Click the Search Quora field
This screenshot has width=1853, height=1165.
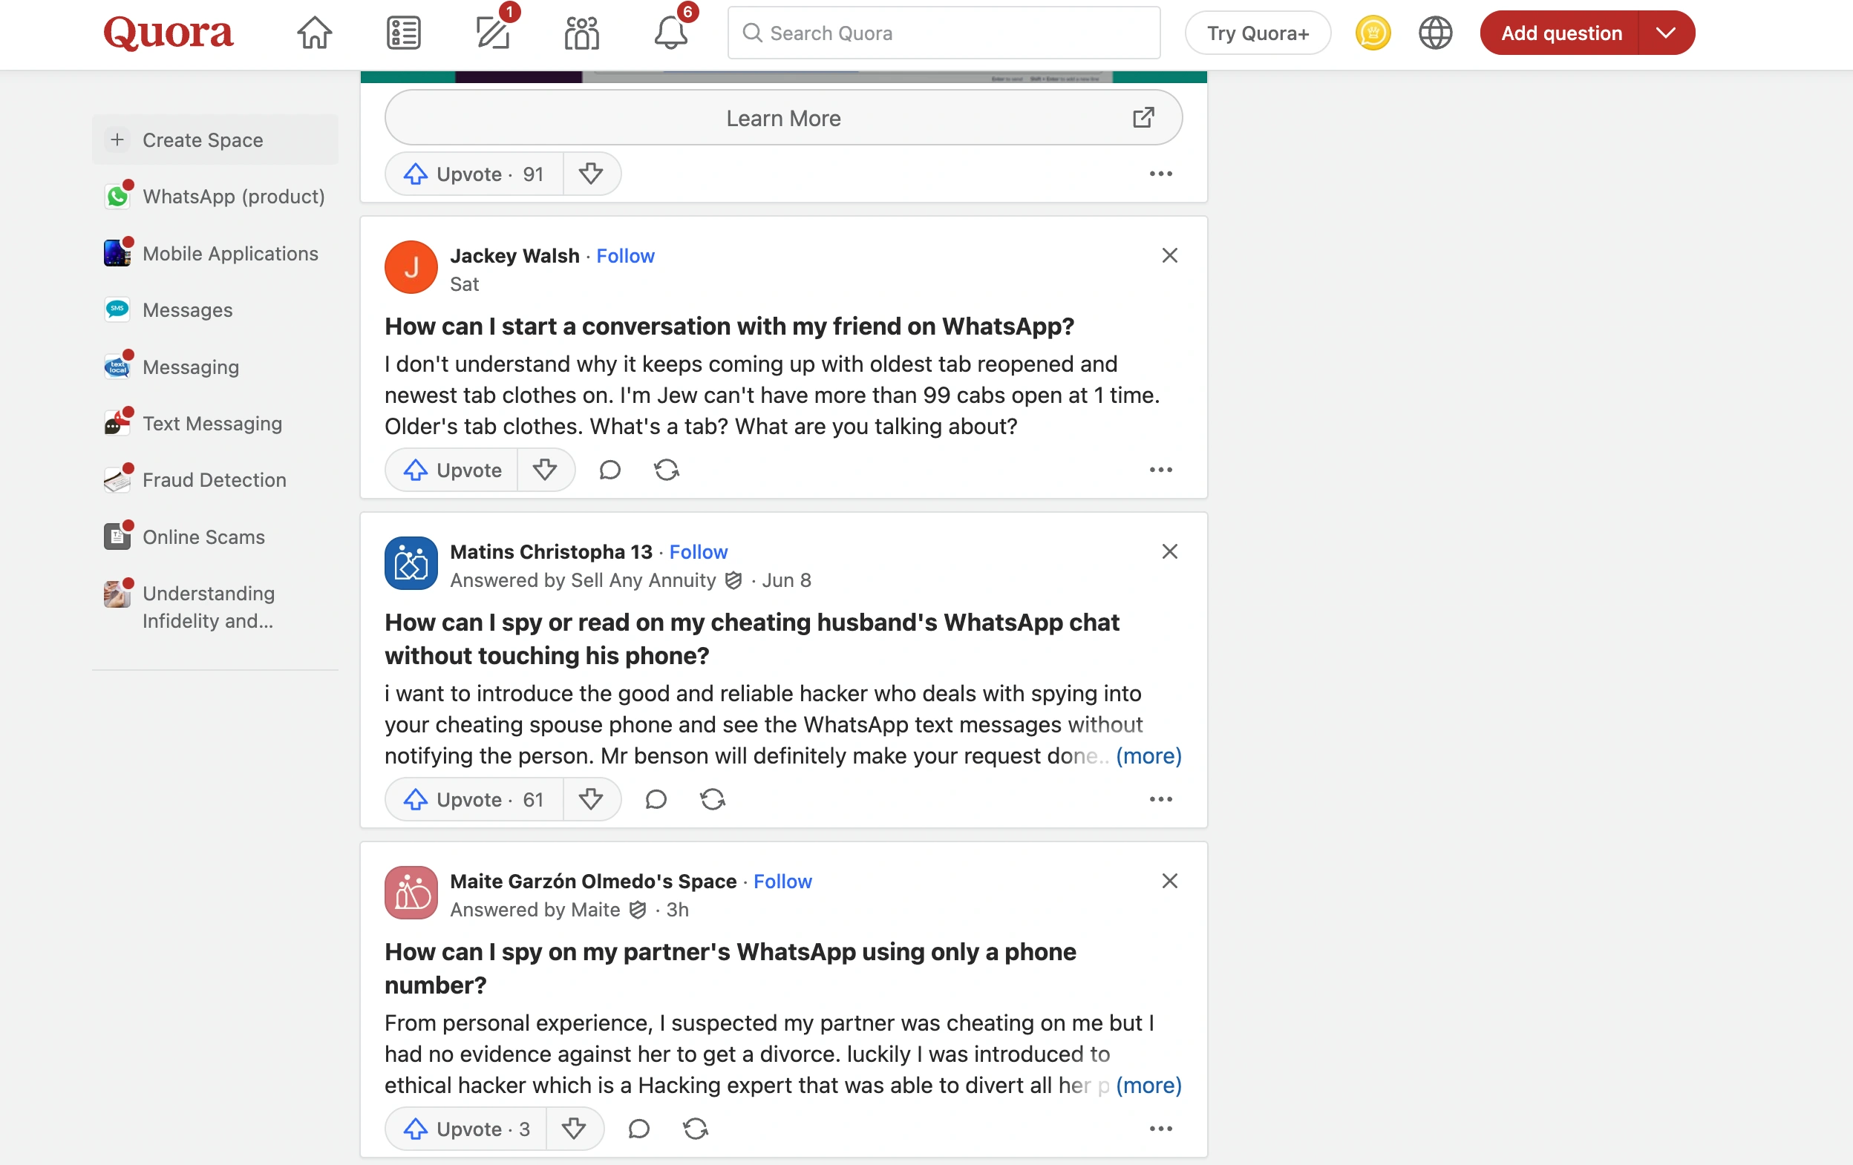tap(944, 33)
